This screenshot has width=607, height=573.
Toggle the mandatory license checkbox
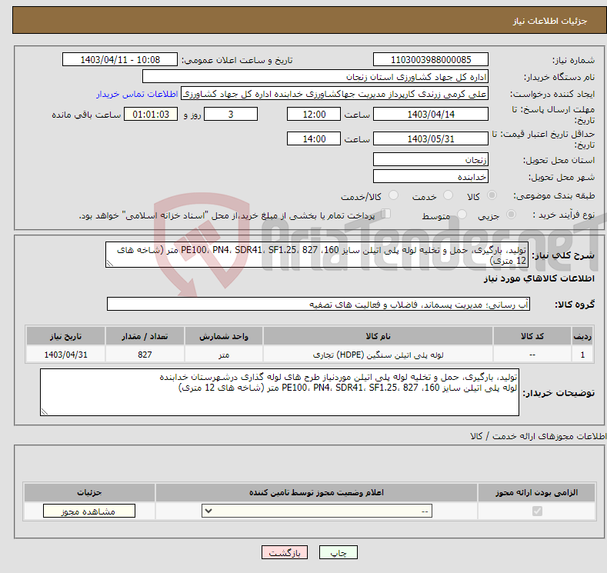537,511
